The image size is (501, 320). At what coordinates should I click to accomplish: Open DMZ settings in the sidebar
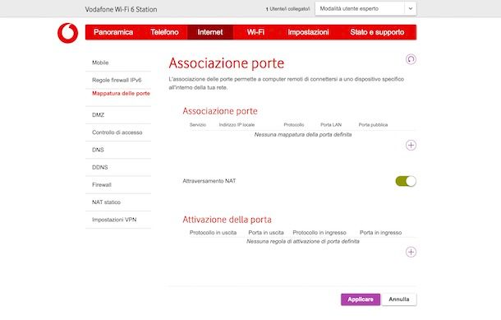coord(118,115)
